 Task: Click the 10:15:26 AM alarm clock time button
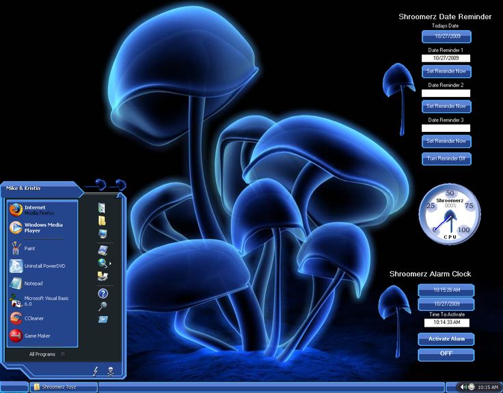click(446, 290)
